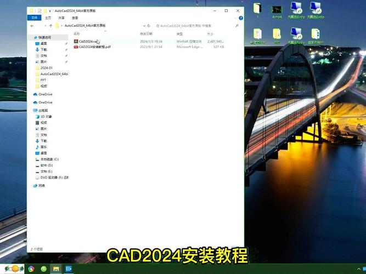Open 音乐 under This PC
The height and width of the screenshot is (274, 366).
pos(43,147)
